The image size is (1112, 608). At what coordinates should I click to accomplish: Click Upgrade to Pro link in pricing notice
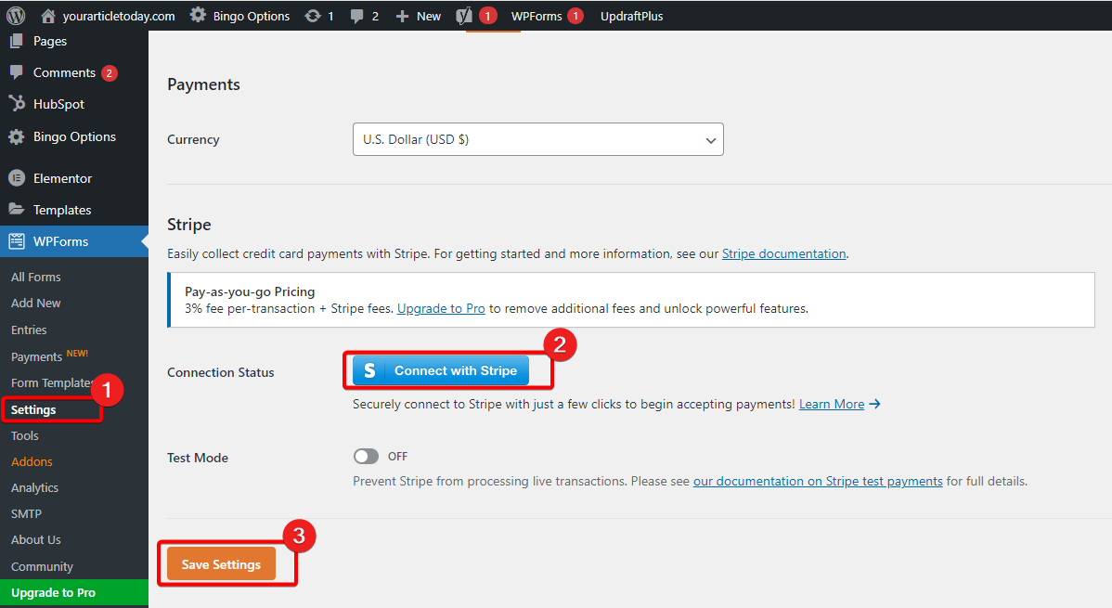click(440, 308)
